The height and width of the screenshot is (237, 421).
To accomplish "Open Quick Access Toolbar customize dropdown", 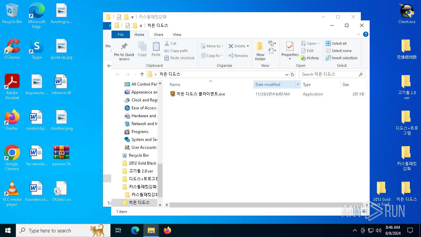I will (141, 26).
